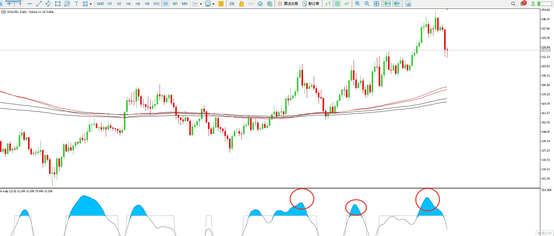Switch chart to M30 timeframe

coord(100,4)
